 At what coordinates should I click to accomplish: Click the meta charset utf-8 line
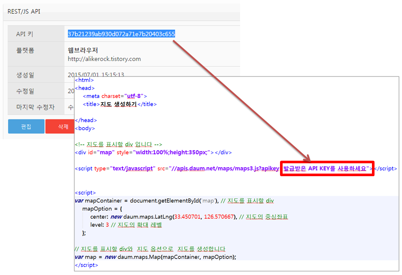coord(115,96)
